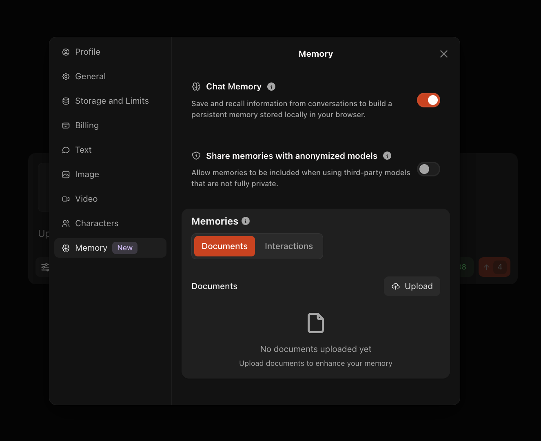Open Storage and Limits settings
Viewport: 541px width, 441px height.
(x=111, y=101)
